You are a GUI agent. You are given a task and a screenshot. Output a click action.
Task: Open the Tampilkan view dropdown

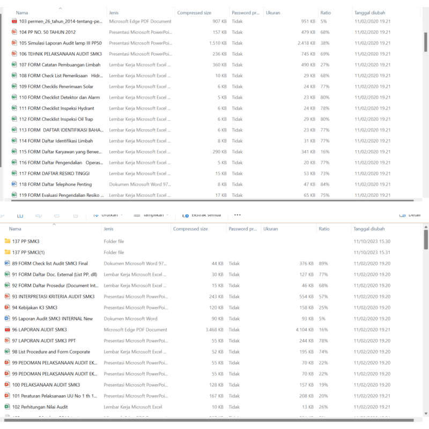[151, 216]
